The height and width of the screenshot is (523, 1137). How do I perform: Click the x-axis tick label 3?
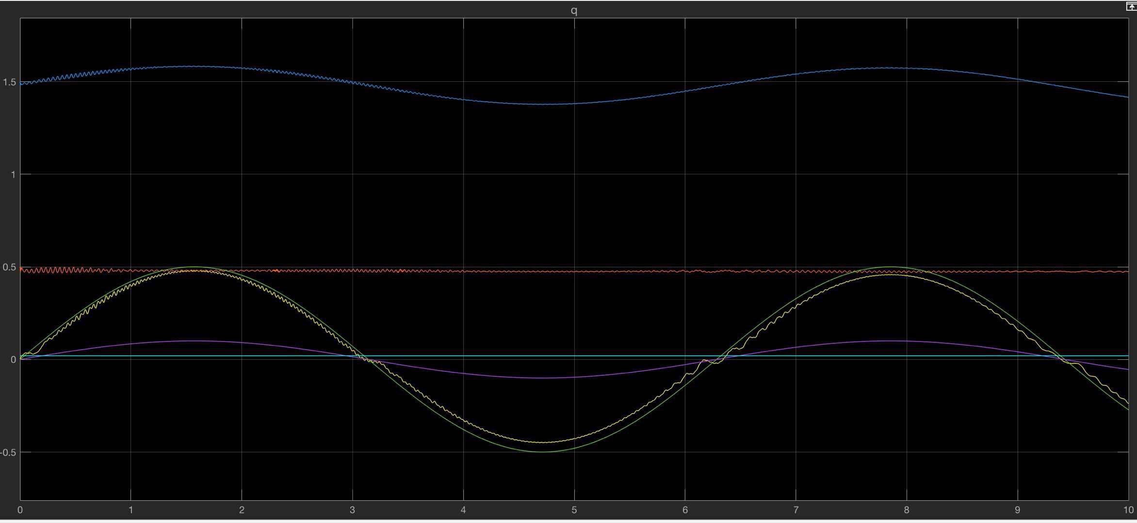(353, 510)
